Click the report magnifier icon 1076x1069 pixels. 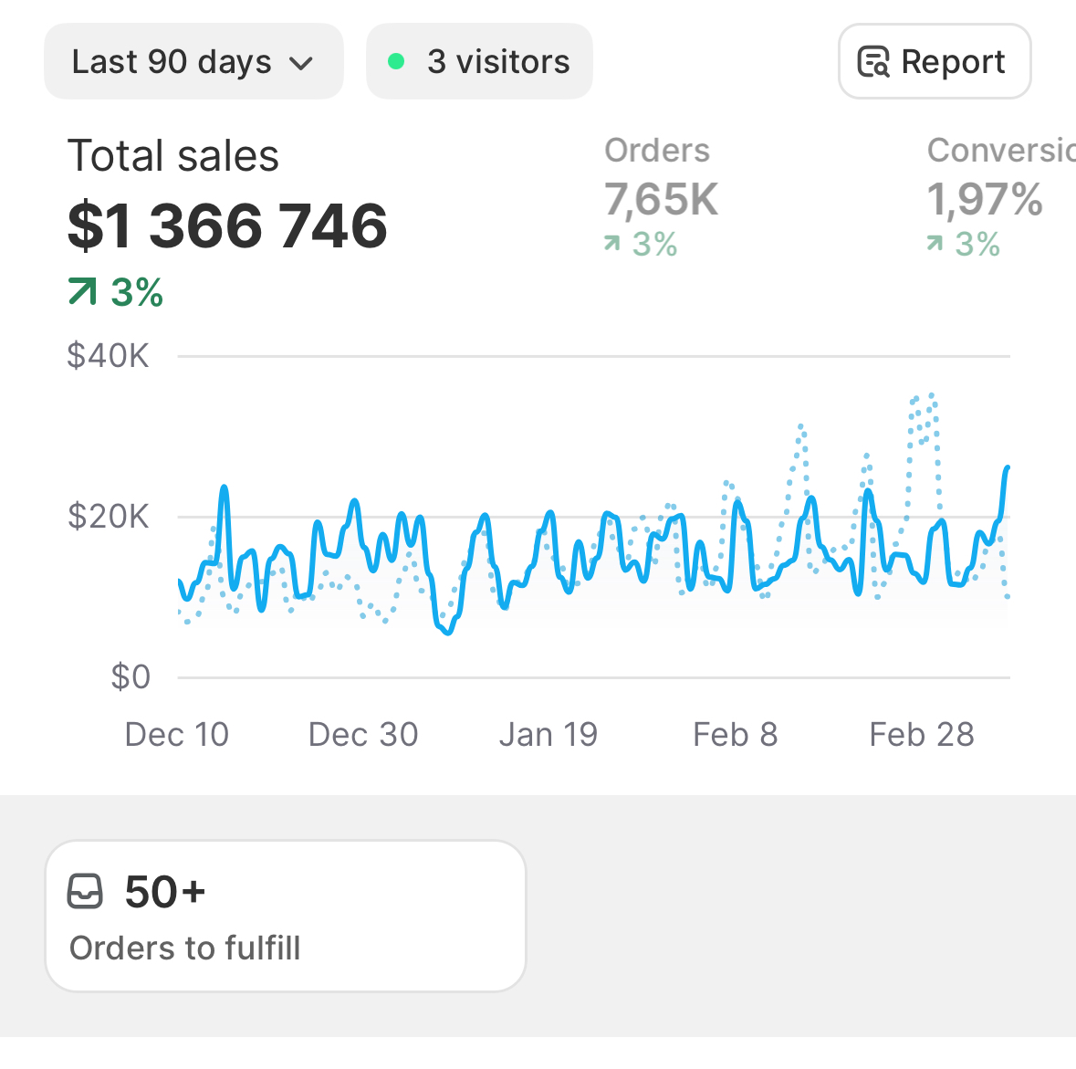[x=873, y=62]
